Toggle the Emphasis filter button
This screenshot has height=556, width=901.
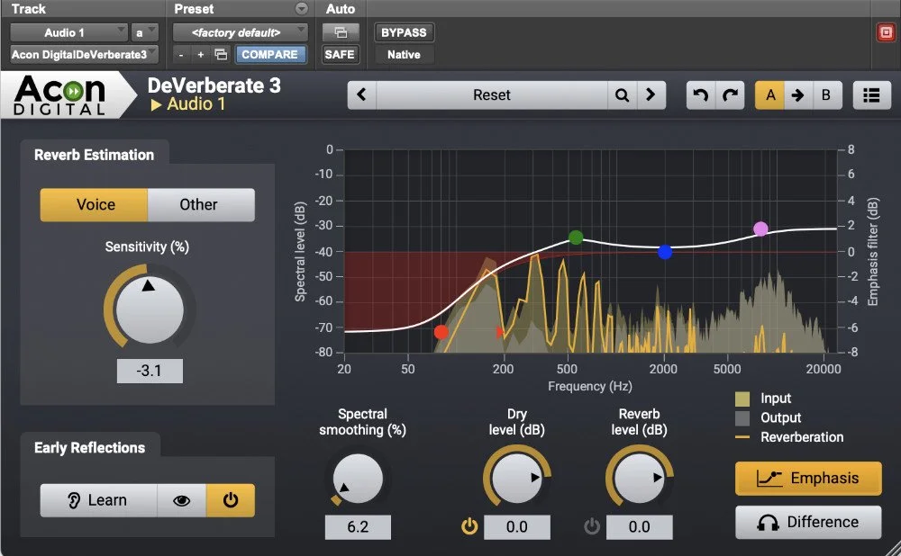[x=808, y=479]
